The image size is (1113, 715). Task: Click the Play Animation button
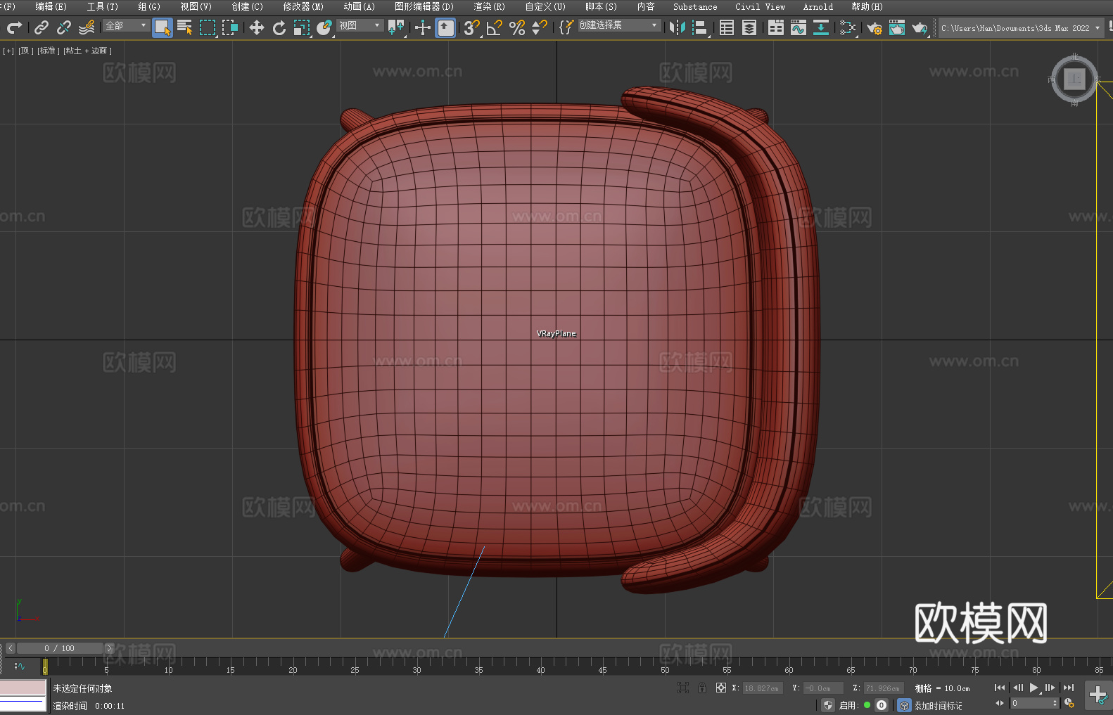[x=1033, y=688]
